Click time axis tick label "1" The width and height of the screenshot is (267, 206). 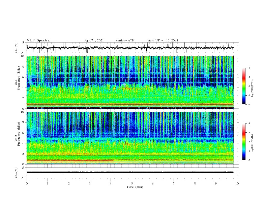48,183
